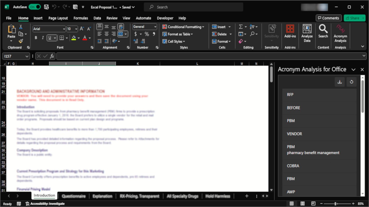Click the AutoSum sigma icon
The width and height of the screenshot is (369, 207).
click(240, 27)
